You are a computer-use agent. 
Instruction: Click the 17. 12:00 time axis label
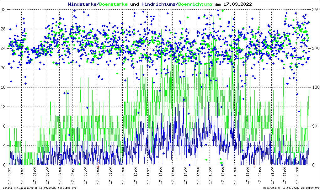[160, 176]
